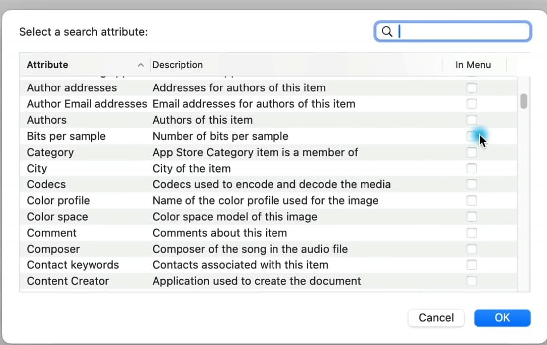Cancel the attribute selection dialog
Image resolution: width=547 pixels, height=345 pixels.
point(436,318)
